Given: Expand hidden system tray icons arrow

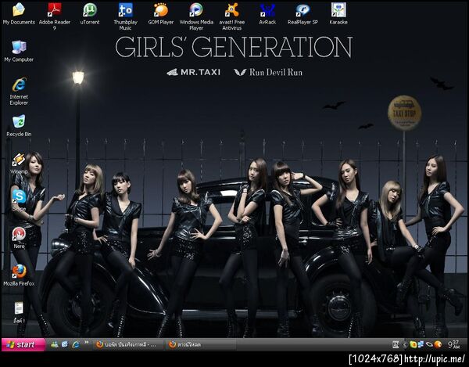Looking at the screenshot, I should tap(405, 345).
